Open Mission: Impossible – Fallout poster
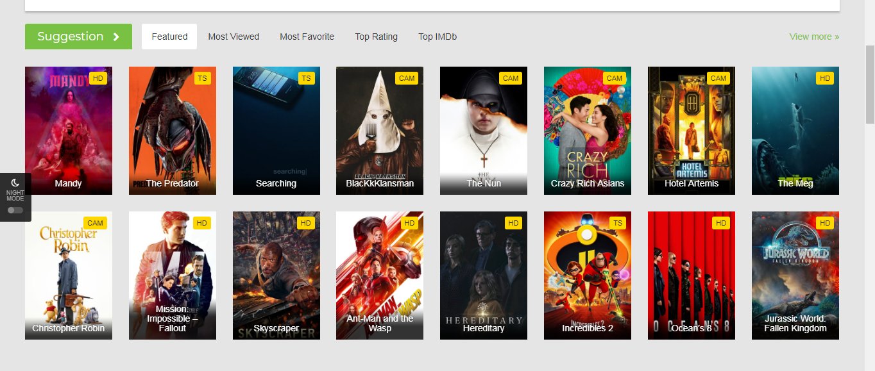Viewport: 875px width, 371px height. 173,276
